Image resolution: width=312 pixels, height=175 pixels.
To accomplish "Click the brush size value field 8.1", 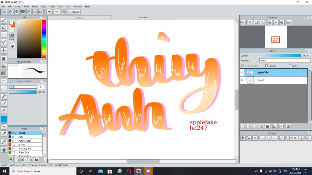I will (41, 87).
